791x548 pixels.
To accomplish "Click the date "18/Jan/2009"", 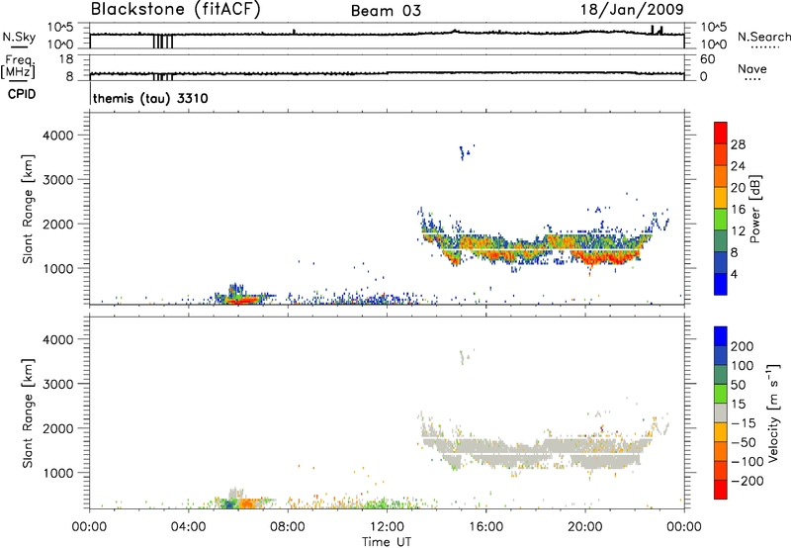I will pos(632,10).
